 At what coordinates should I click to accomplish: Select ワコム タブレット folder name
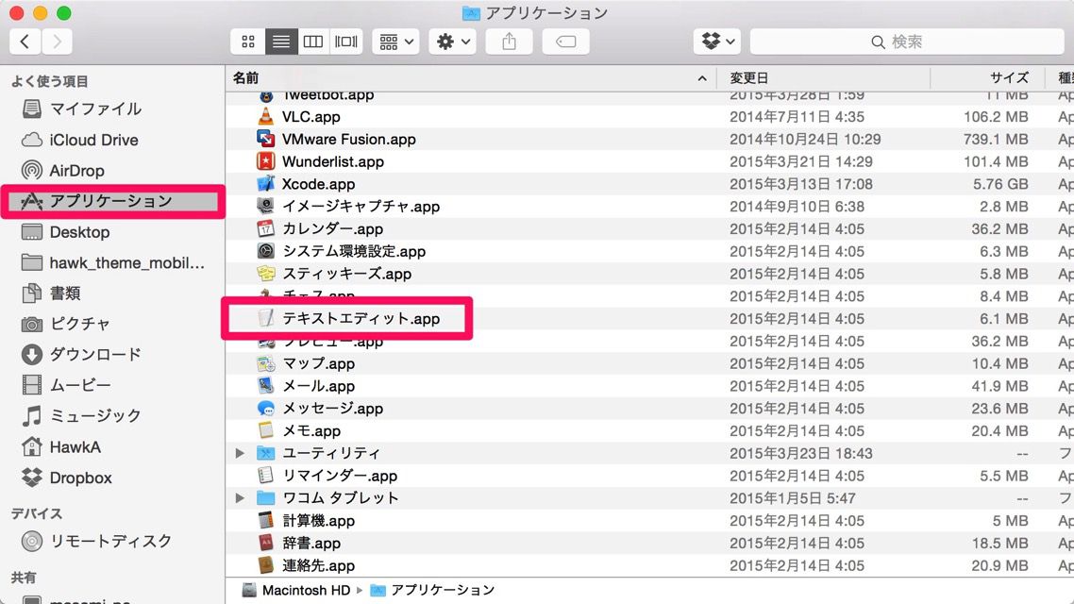click(x=341, y=498)
